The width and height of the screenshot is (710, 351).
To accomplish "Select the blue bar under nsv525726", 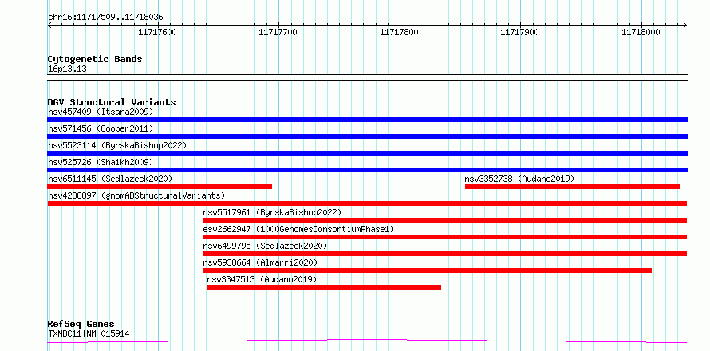I will (x=367, y=170).
